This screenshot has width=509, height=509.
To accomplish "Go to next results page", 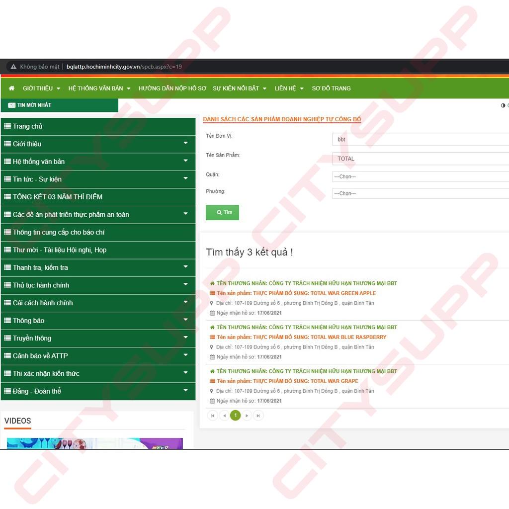I will coord(247,416).
